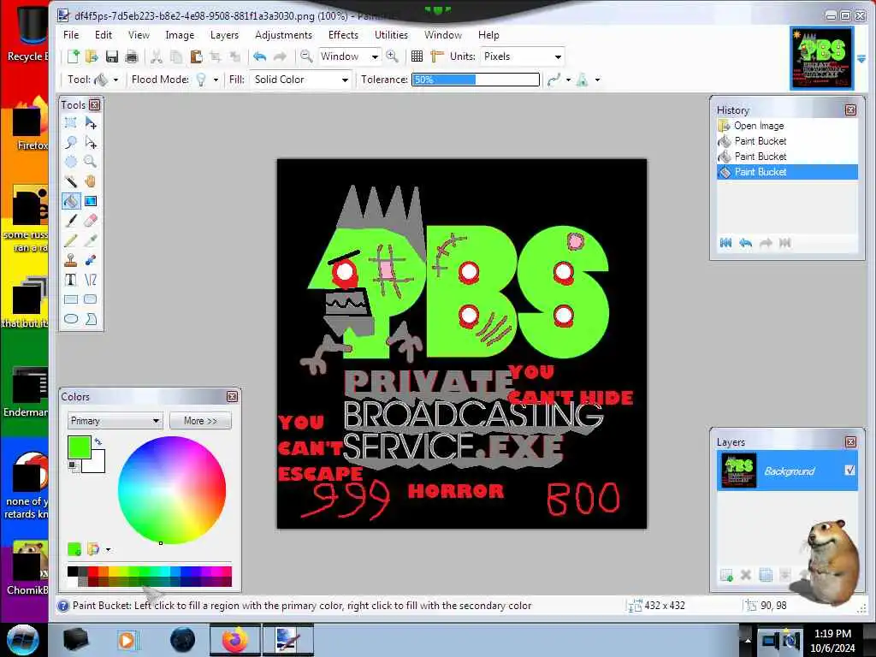Swap primary and secondary colors arrow

click(98, 442)
